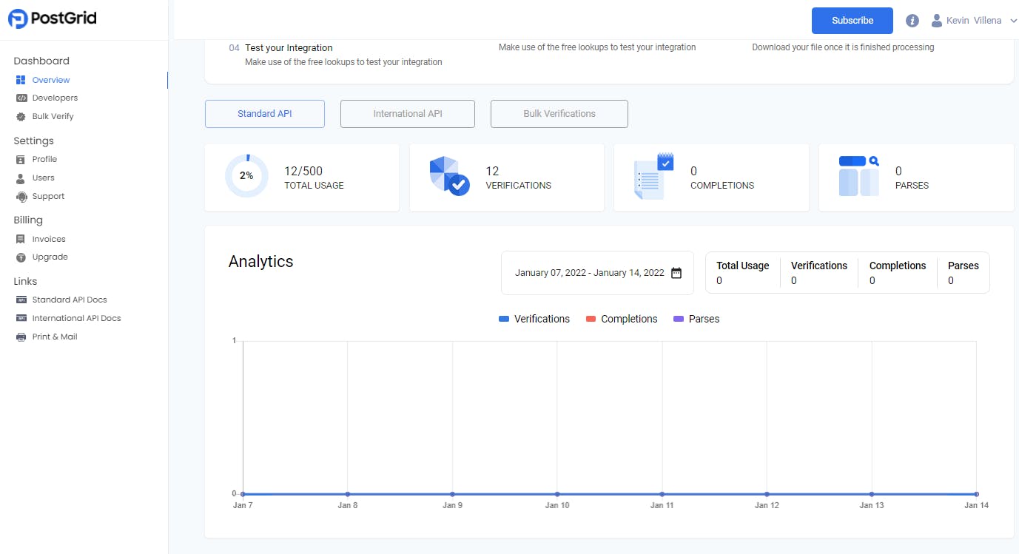Click the info icon near Subscribe

[912, 20]
